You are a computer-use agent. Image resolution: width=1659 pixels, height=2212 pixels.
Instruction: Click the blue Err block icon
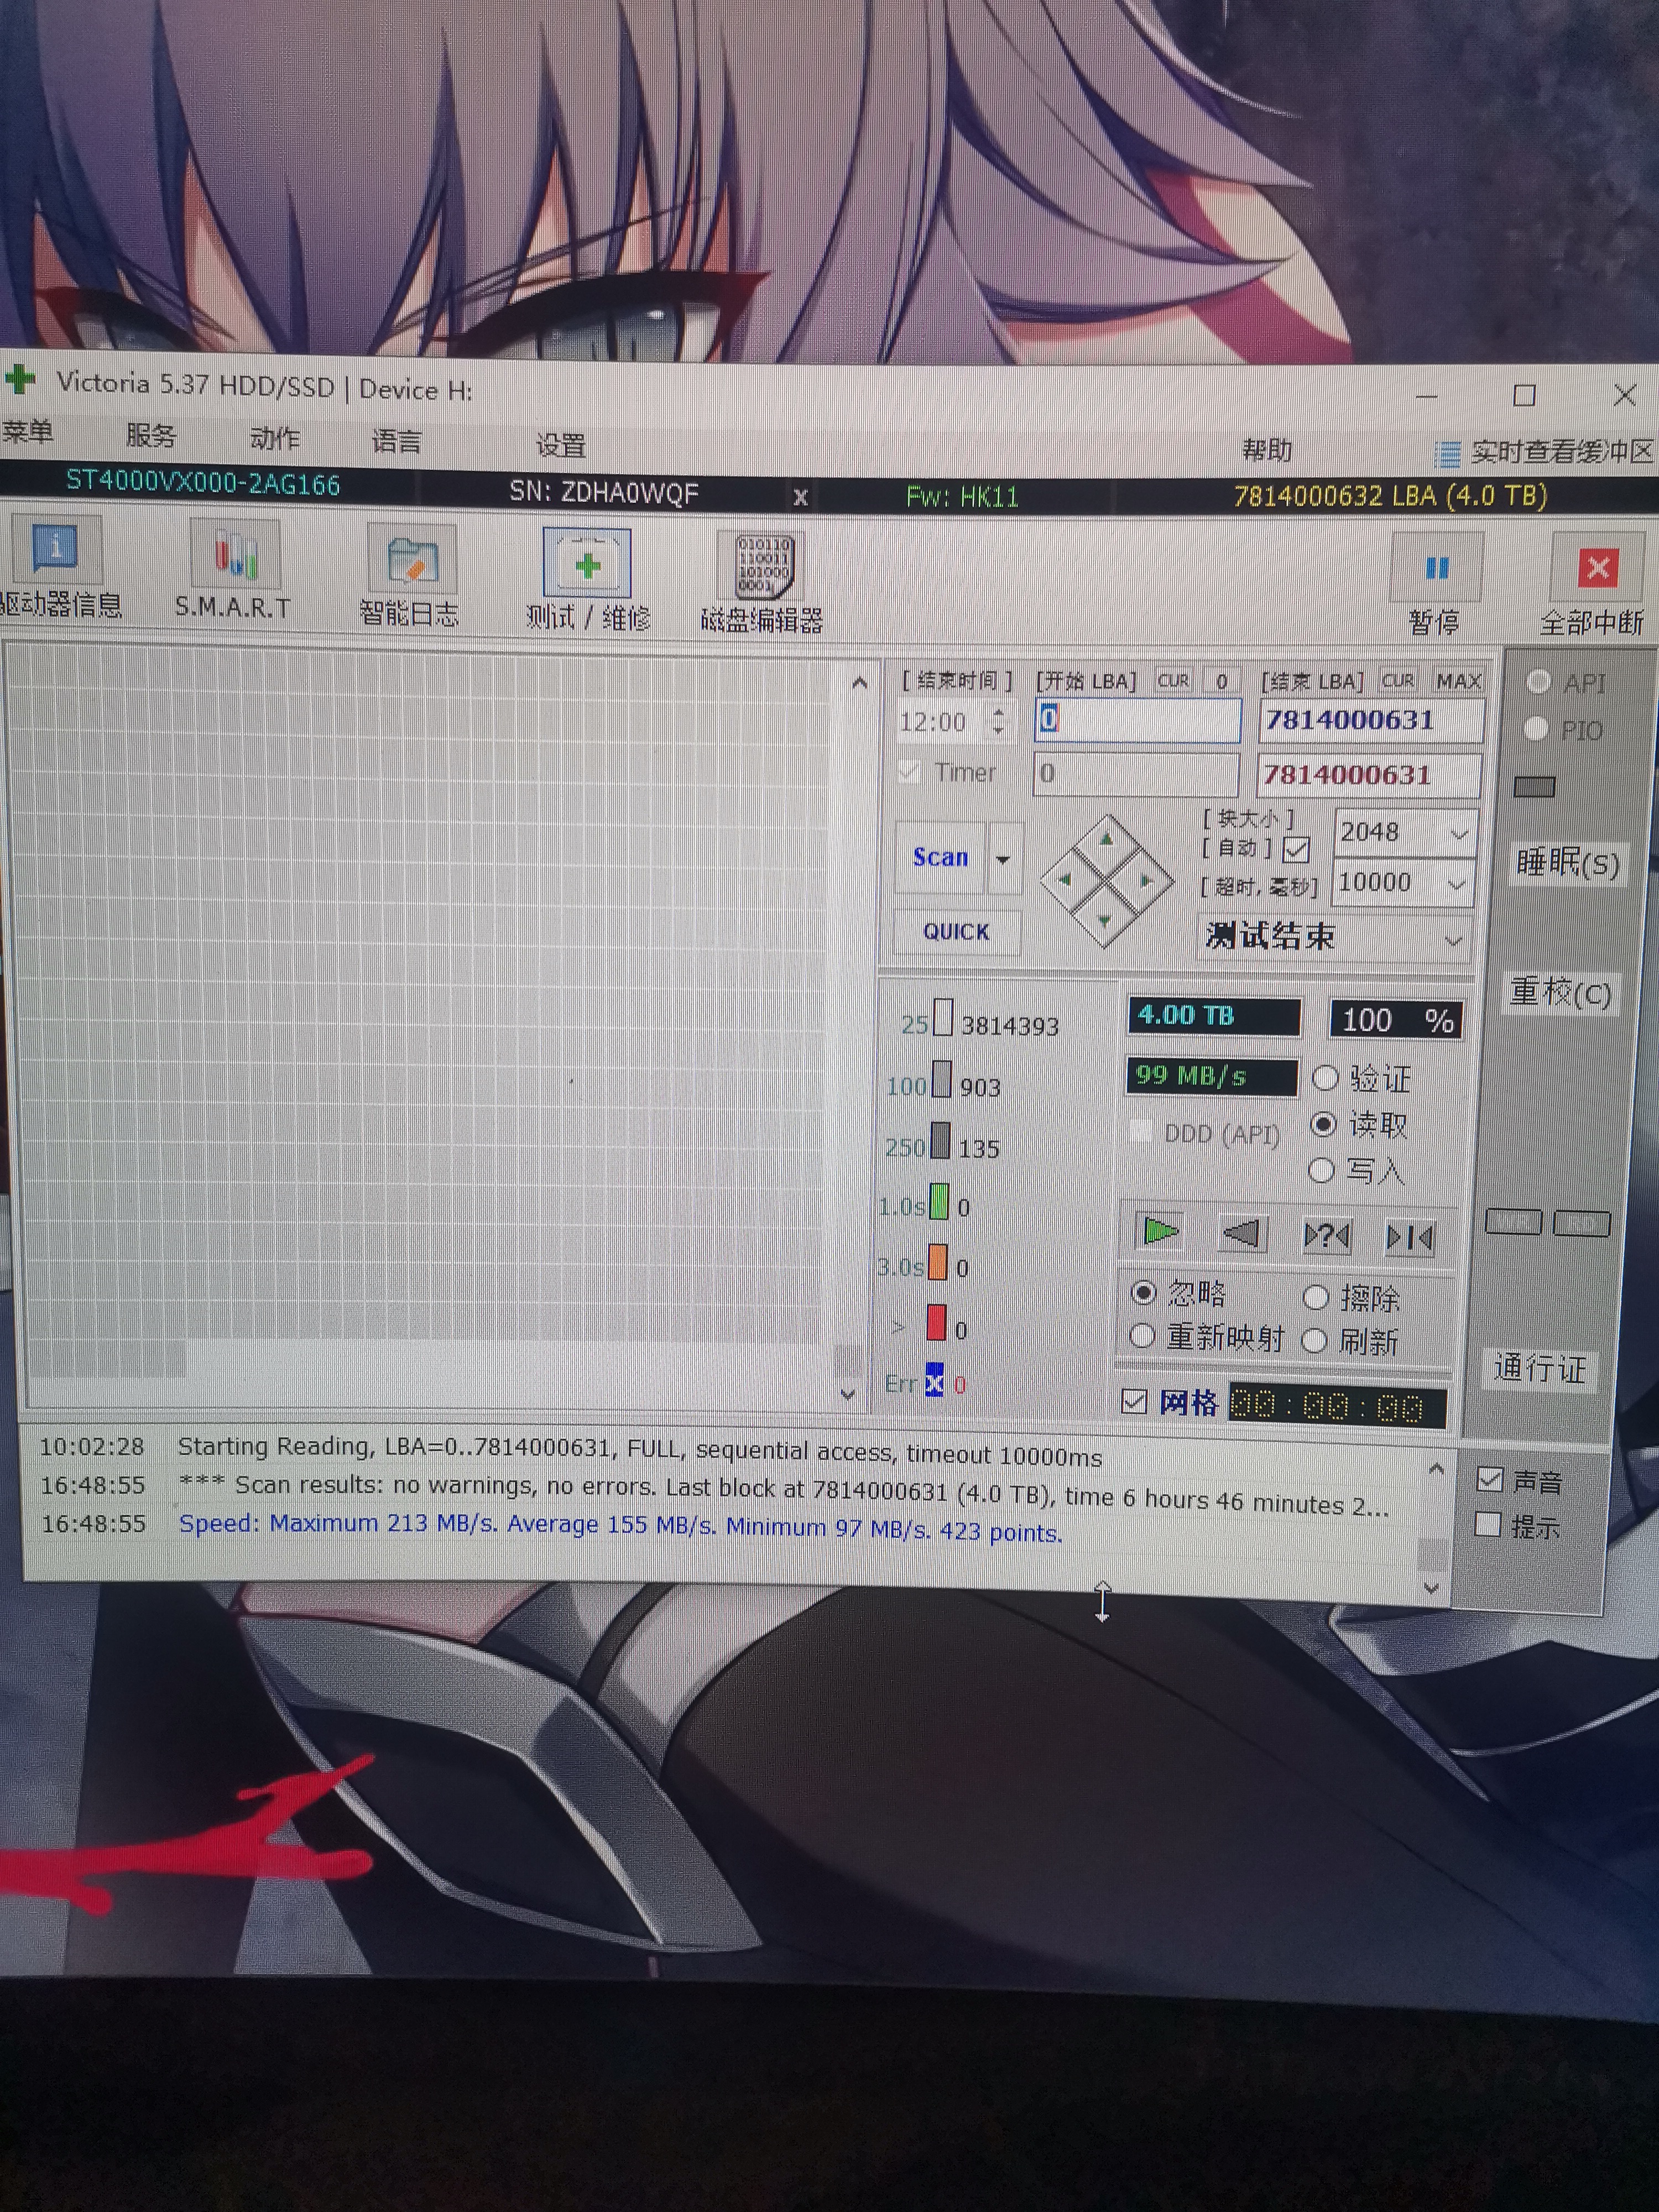point(934,1380)
